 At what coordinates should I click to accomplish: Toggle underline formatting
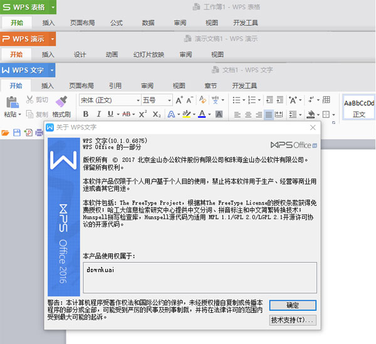point(110,114)
